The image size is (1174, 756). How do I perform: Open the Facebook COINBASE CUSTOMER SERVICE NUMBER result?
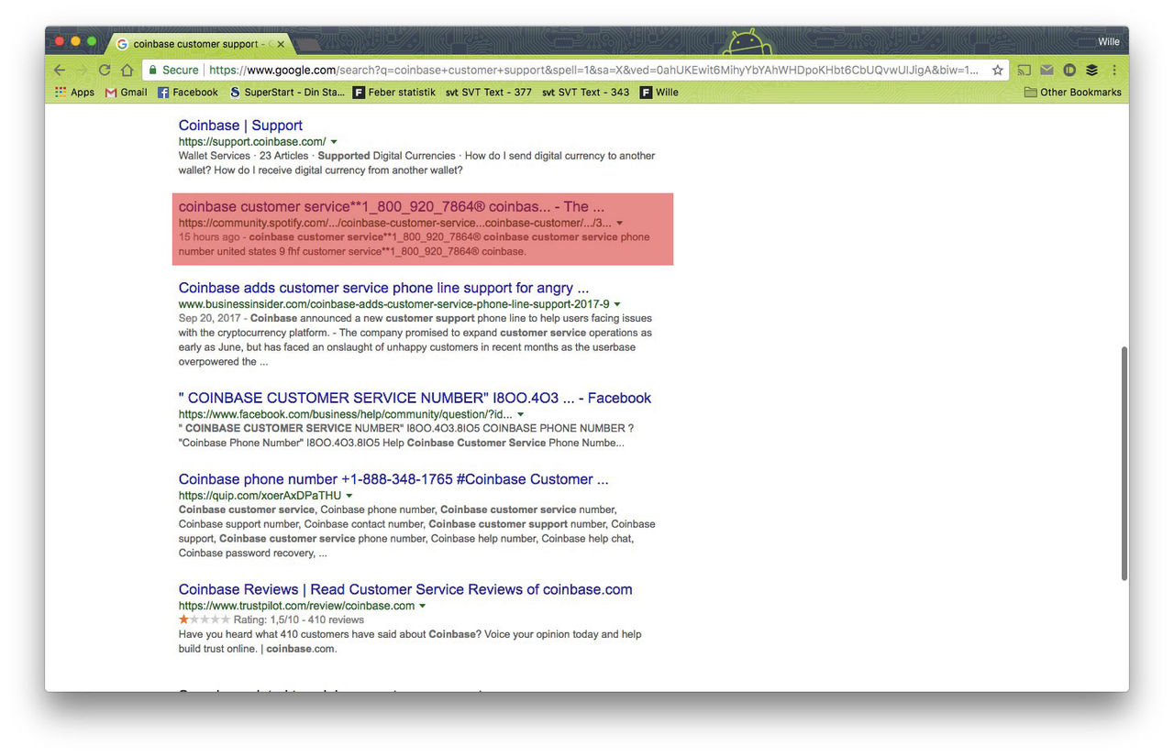(x=415, y=398)
